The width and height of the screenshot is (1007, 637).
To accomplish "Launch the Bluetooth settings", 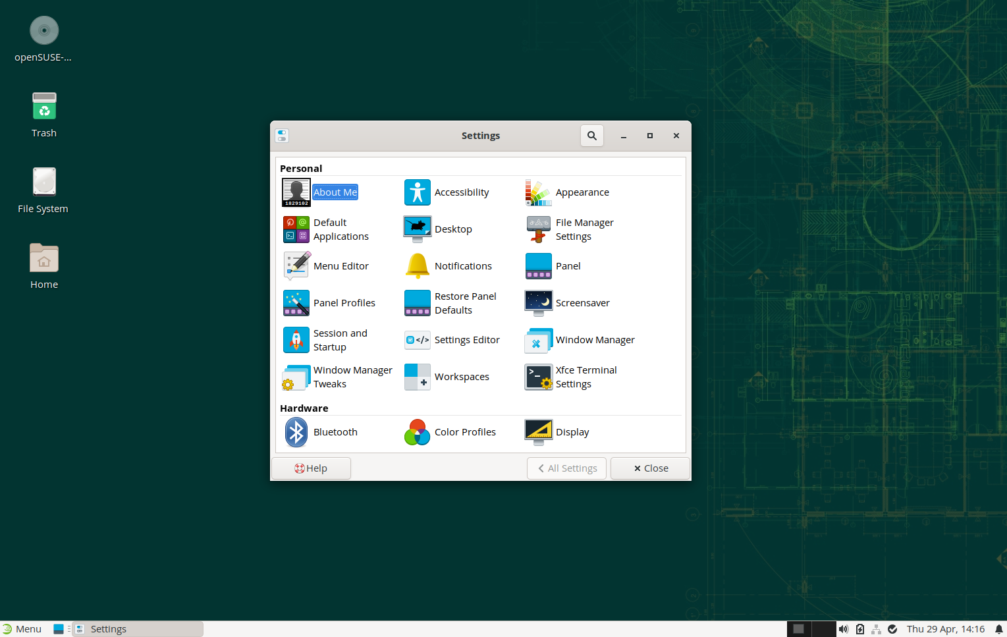I will pyautogui.click(x=296, y=432).
